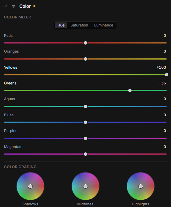This screenshot has width=171, height=207.
Task: Click the Aquas label
Action: tap(9, 99)
